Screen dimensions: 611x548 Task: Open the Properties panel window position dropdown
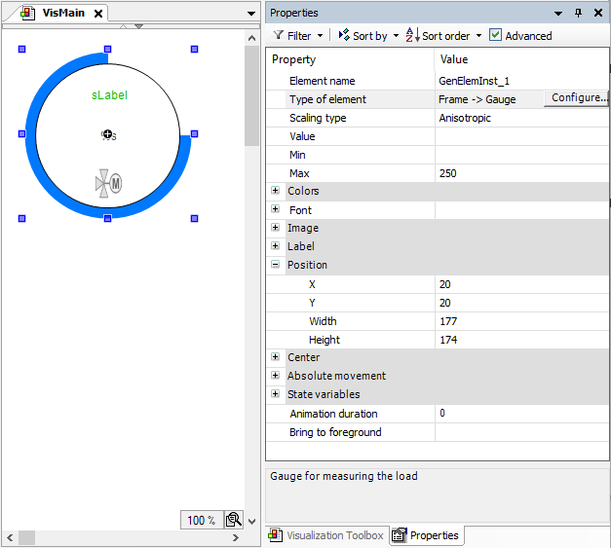[x=558, y=13]
